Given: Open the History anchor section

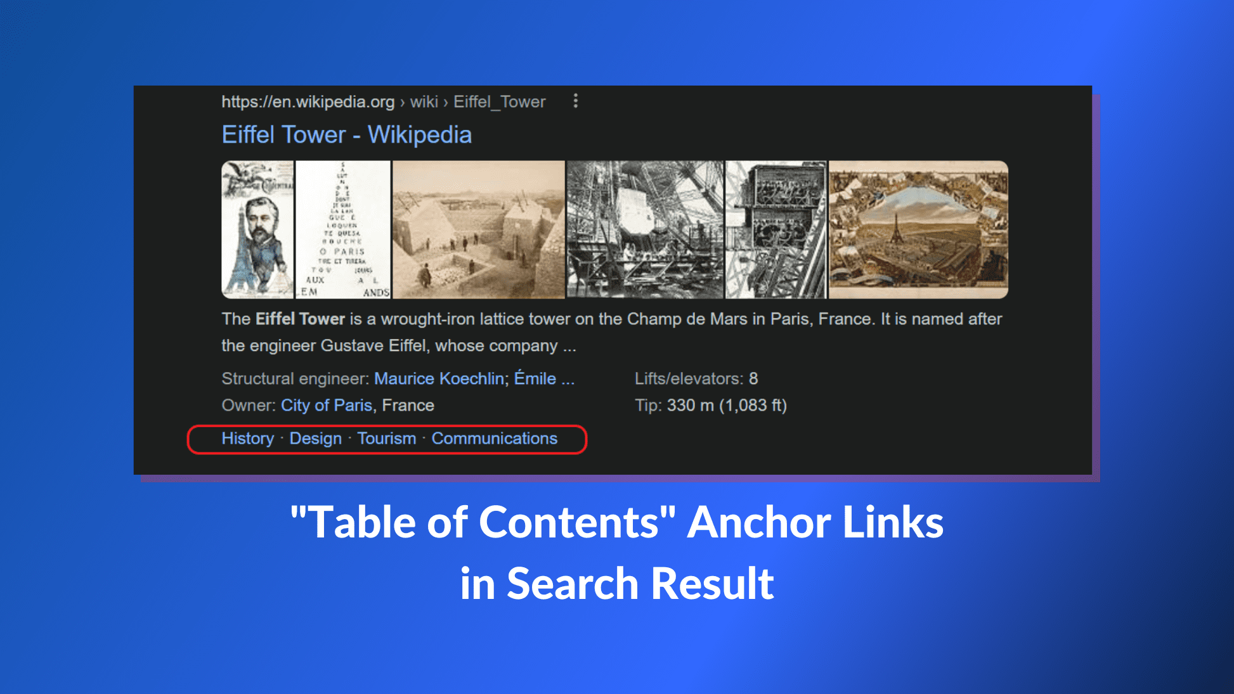Looking at the screenshot, I should (x=247, y=438).
